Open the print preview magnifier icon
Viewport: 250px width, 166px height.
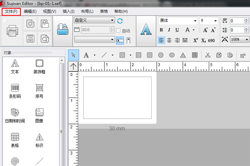coord(45,39)
